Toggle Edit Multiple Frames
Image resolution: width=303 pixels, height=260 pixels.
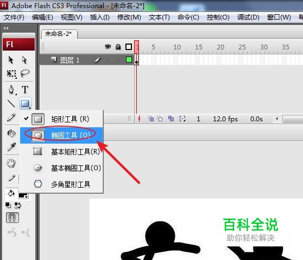(171, 119)
